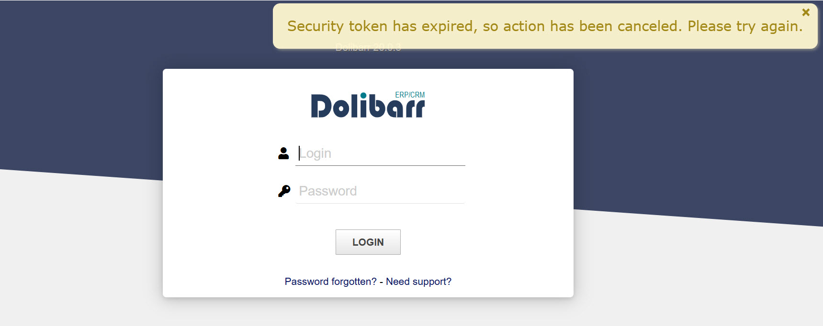This screenshot has width=823, height=326.
Task: Click the dash separating the two footer links
Action: click(381, 282)
